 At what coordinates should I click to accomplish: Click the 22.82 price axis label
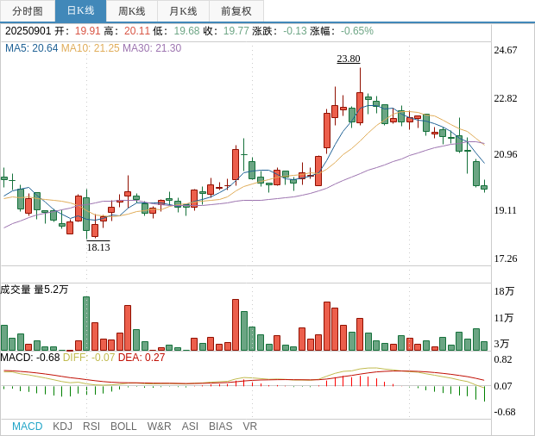[x=506, y=98]
